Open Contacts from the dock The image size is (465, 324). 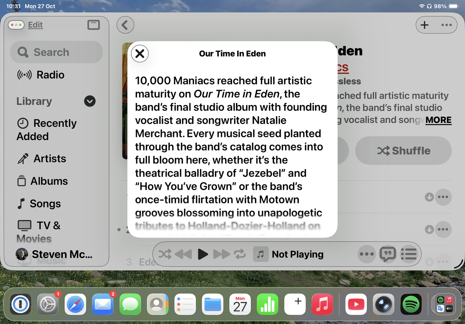coord(158,304)
